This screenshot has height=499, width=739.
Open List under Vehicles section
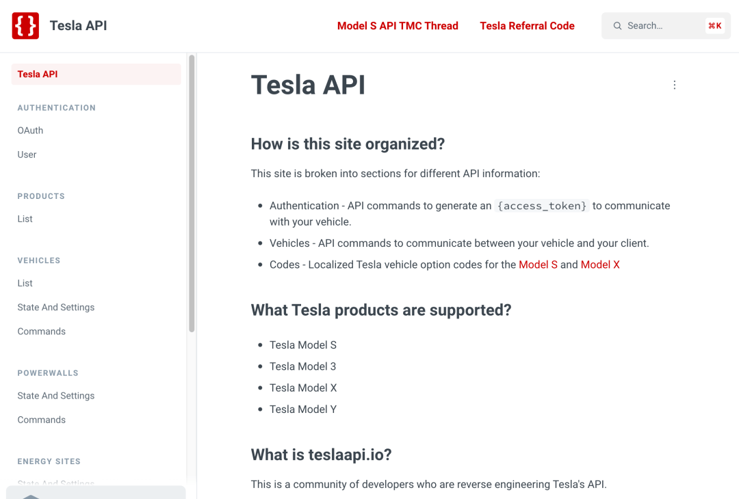25,283
